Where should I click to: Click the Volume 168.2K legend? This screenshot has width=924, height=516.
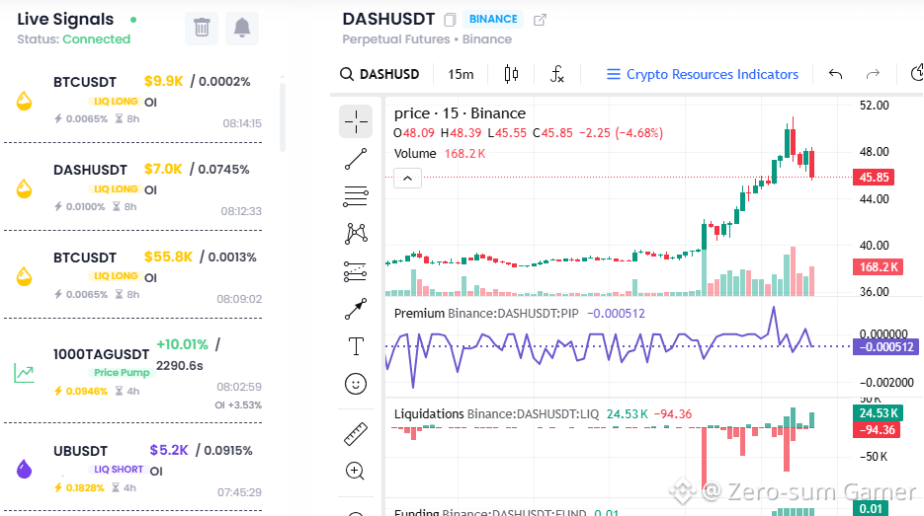coord(440,154)
